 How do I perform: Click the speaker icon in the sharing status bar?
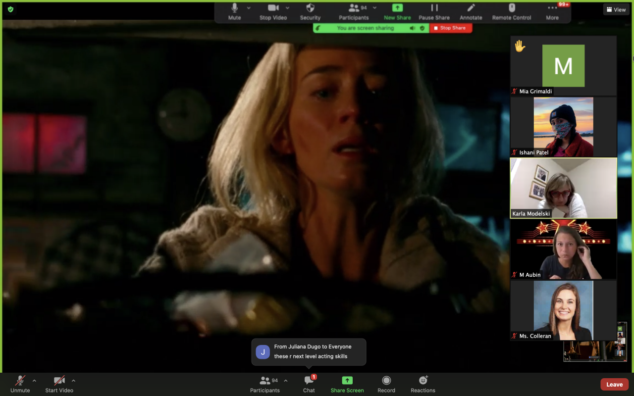412,28
